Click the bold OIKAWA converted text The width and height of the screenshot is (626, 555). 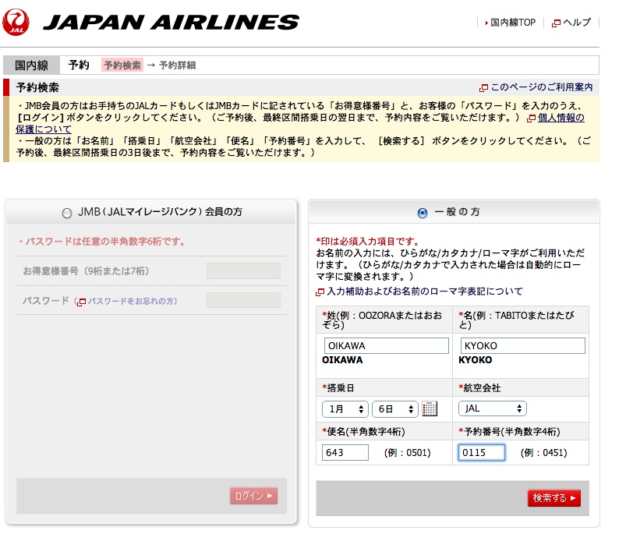[342, 360]
